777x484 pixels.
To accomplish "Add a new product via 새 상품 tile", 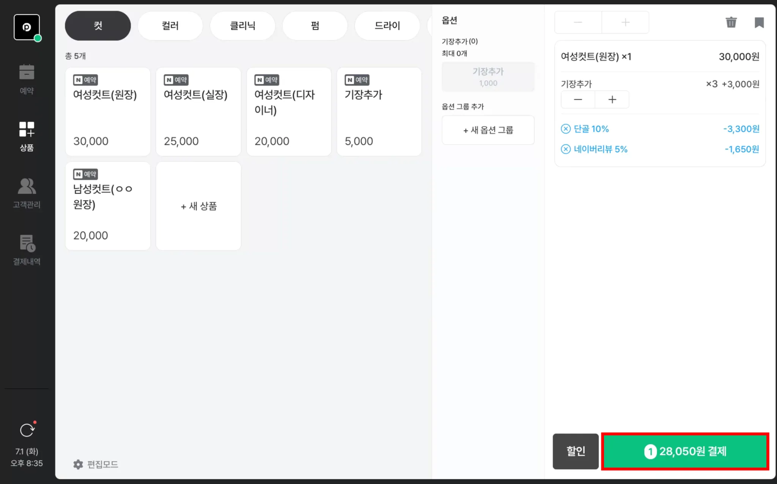I will coord(198,206).
